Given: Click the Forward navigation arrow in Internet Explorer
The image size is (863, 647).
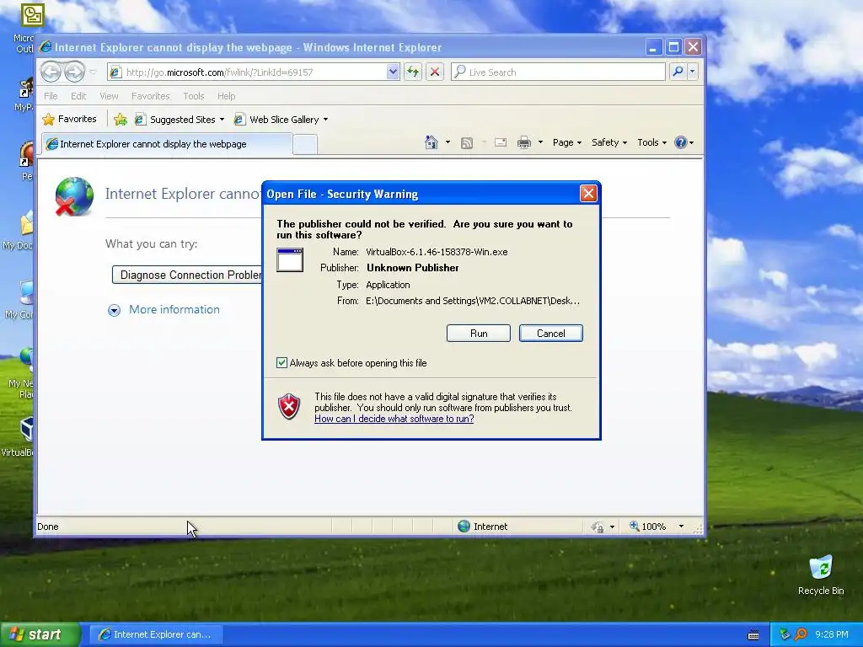Looking at the screenshot, I should pos(74,72).
